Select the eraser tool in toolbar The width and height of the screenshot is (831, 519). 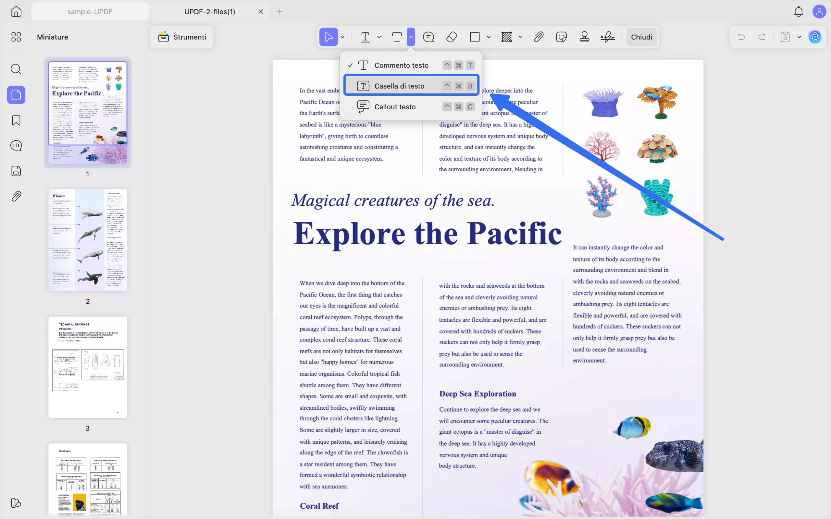(x=452, y=37)
